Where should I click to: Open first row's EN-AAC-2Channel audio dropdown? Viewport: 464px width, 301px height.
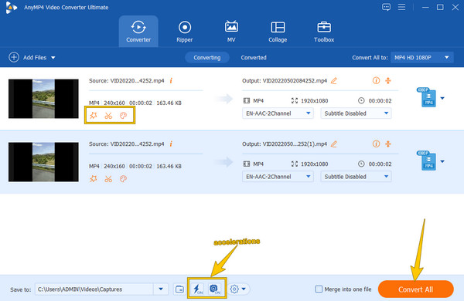coord(278,113)
